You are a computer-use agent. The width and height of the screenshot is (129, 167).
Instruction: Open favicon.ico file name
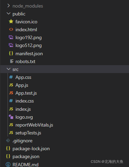(26, 22)
